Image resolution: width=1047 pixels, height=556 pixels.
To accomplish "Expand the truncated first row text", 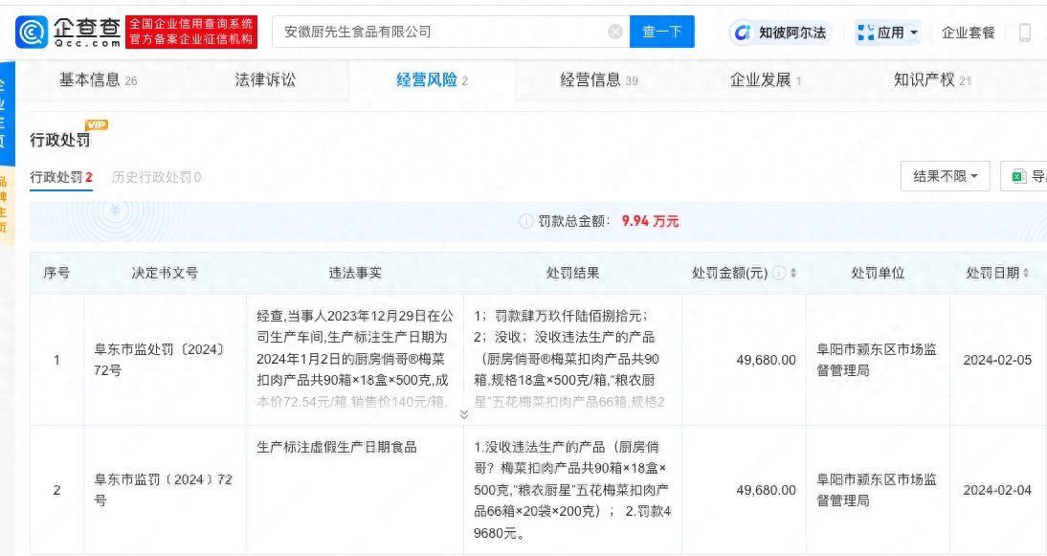I will 463,414.
